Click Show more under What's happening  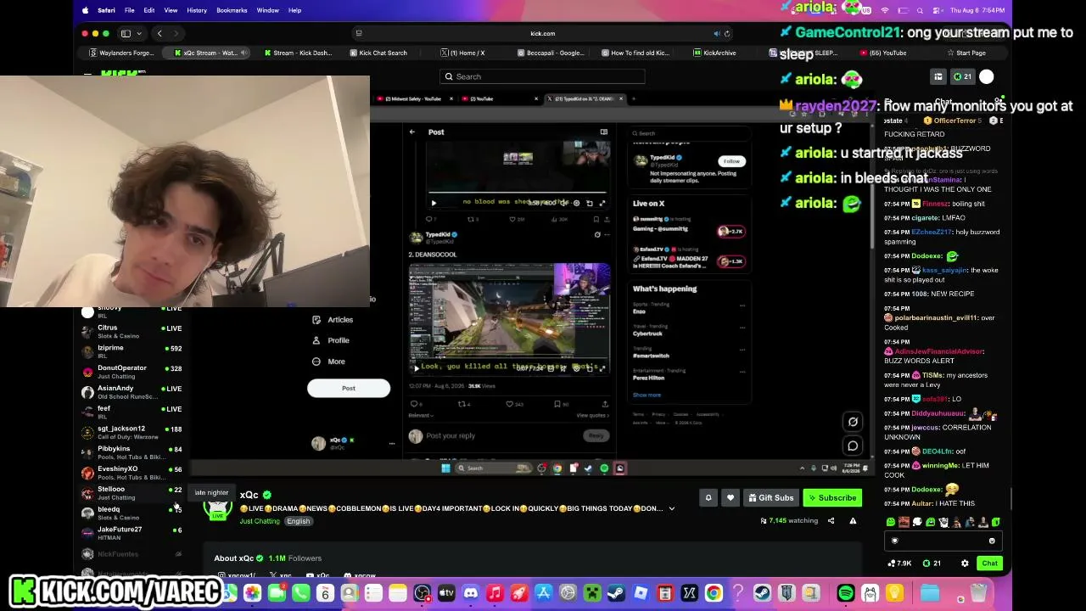(647, 395)
